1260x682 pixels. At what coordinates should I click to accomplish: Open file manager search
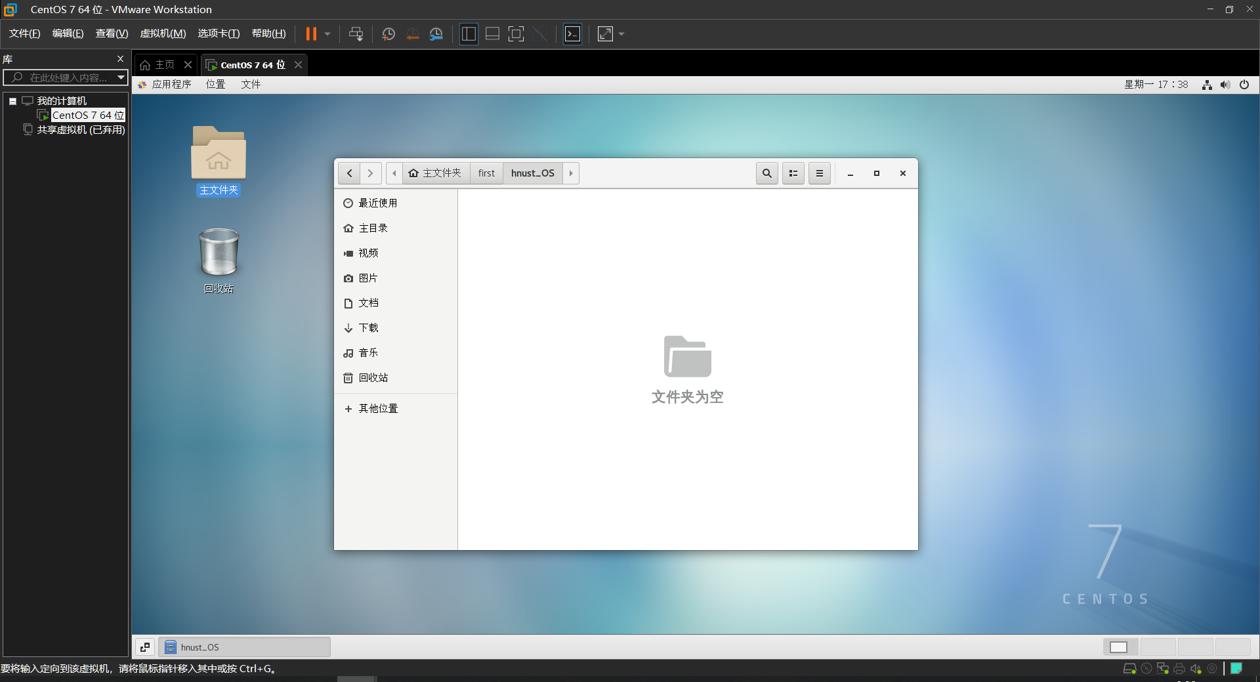tap(767, 173)
